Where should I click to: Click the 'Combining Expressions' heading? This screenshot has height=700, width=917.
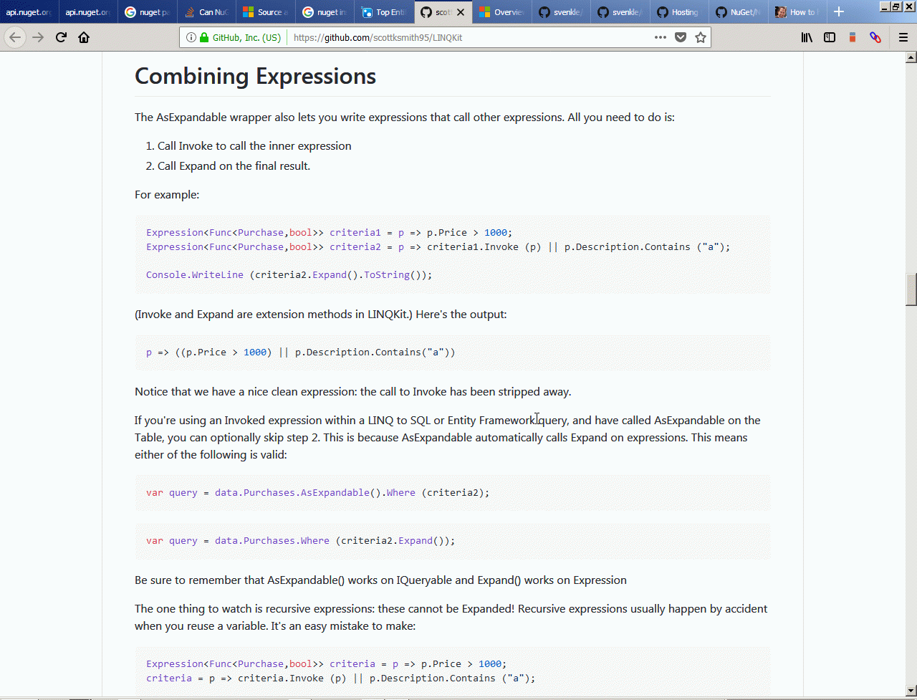click(256, 76)
